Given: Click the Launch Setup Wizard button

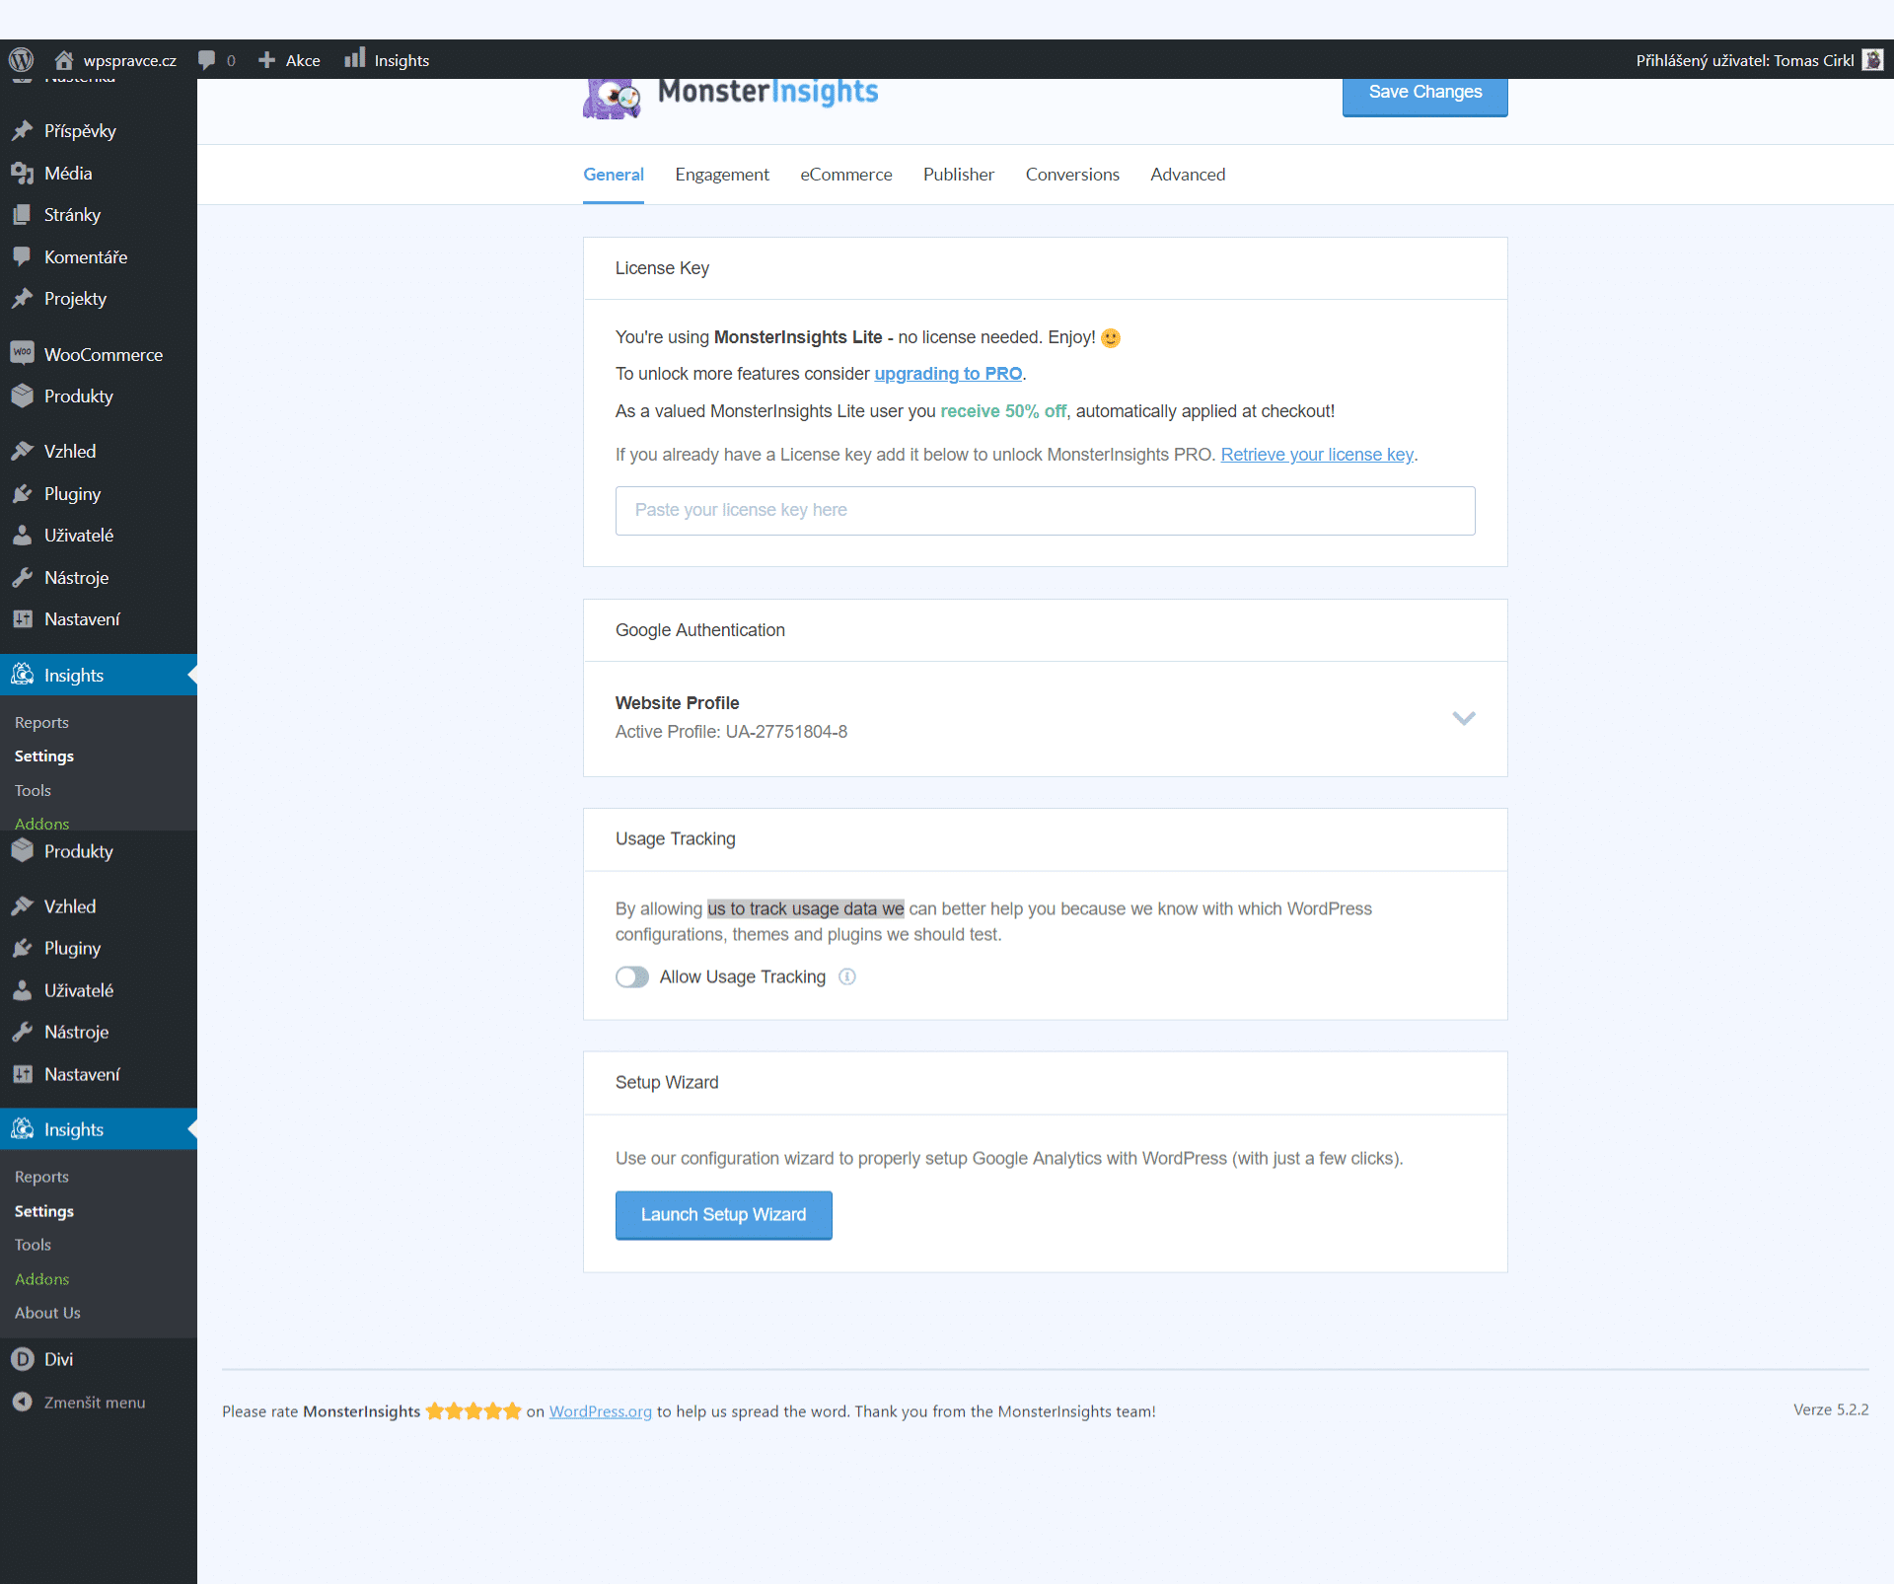Looking at the screenshot, I should 724,1215.
